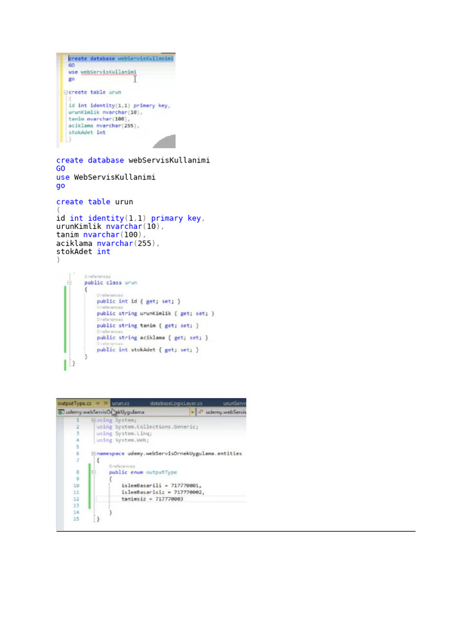472x630 pixels.
Task: Click 'public int id { get; set; }' line
Action: (138, 301)
